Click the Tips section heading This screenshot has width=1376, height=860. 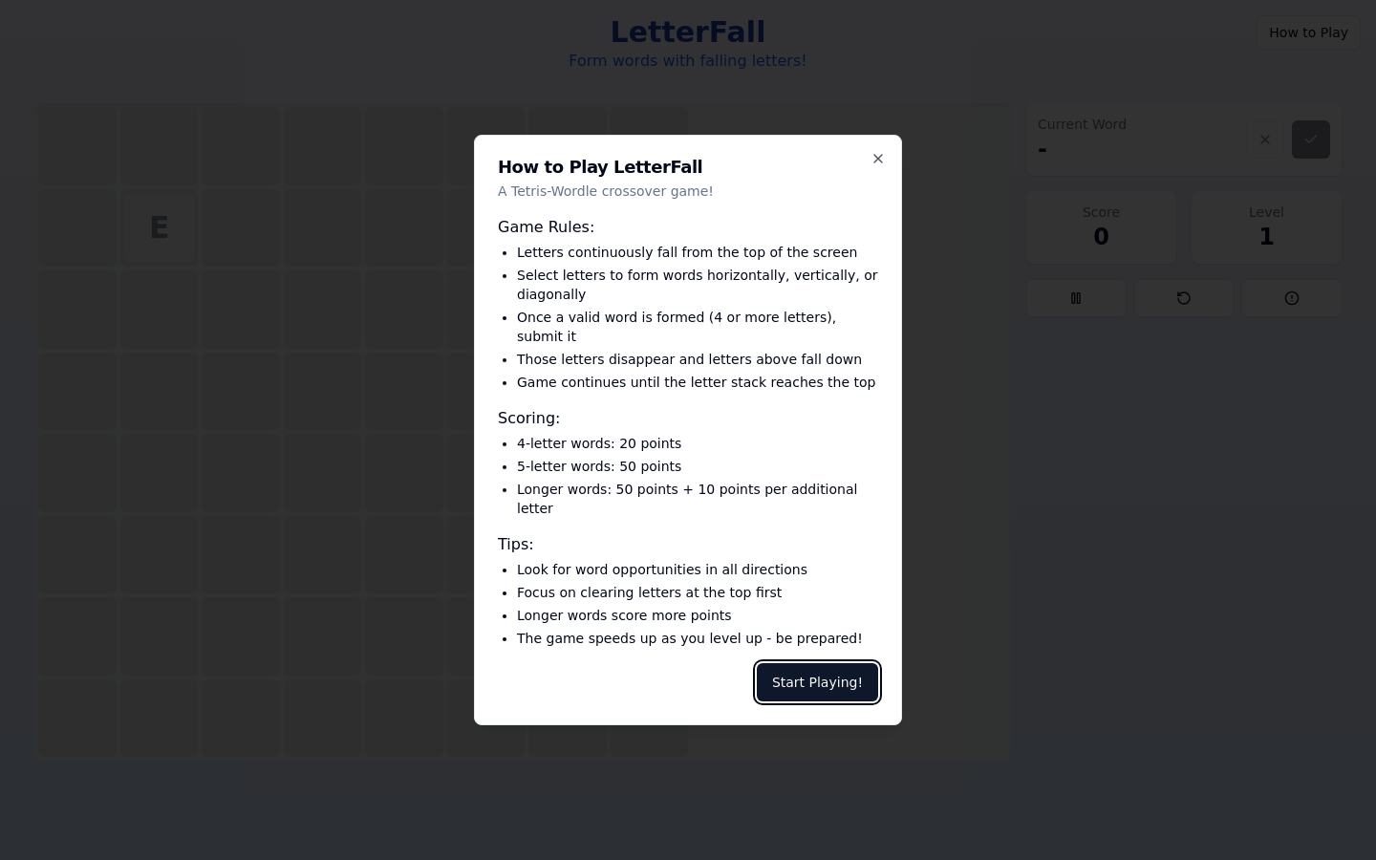coord(515,545)
